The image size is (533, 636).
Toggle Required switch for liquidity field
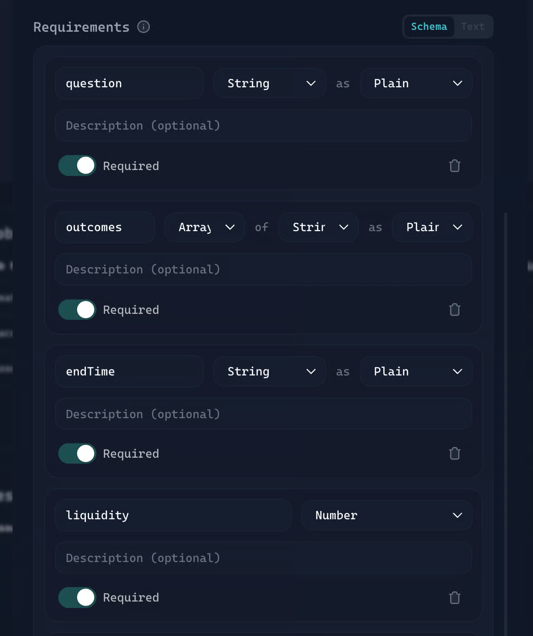coord(77,597)
